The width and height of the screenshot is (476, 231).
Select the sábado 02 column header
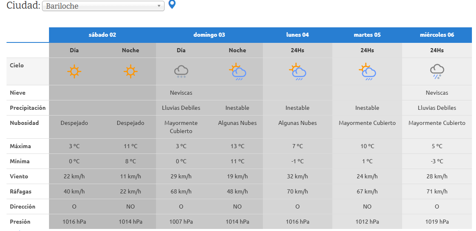(x=102, y=35)
